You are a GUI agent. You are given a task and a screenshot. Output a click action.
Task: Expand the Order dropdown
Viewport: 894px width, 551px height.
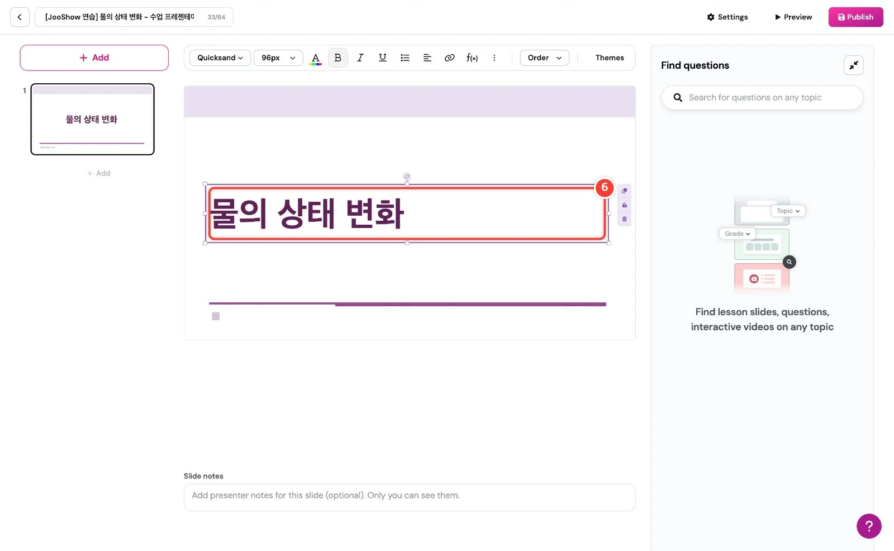[545, 58]
